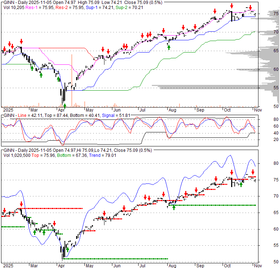
Task: Click the green up arrow in August, top chart
Action: [169, 46]
